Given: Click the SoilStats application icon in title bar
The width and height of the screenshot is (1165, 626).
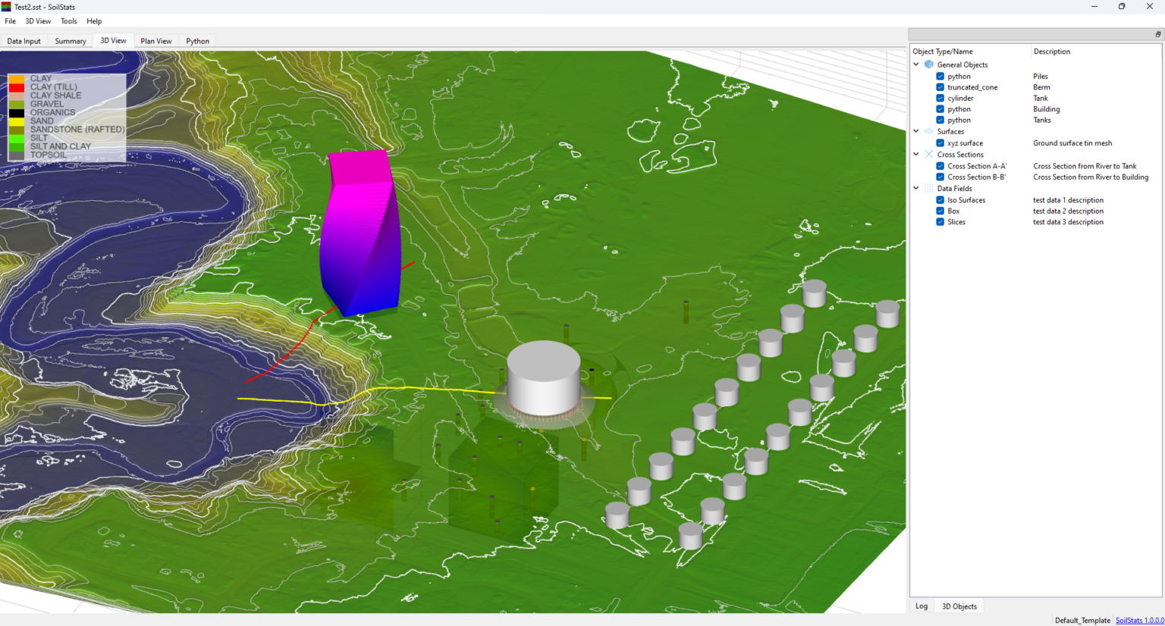Looking at the screenshot, I should click(8, 6).
